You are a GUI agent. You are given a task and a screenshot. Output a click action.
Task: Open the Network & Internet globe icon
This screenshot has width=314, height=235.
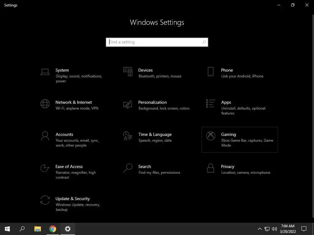45,104
